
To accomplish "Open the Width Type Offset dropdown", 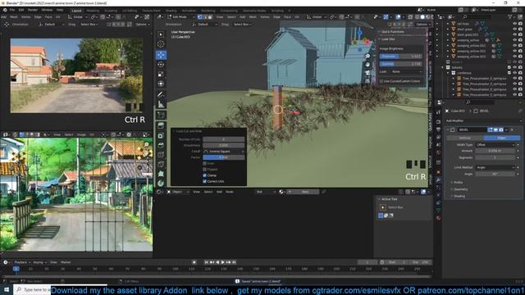I will tap(495, 145).
